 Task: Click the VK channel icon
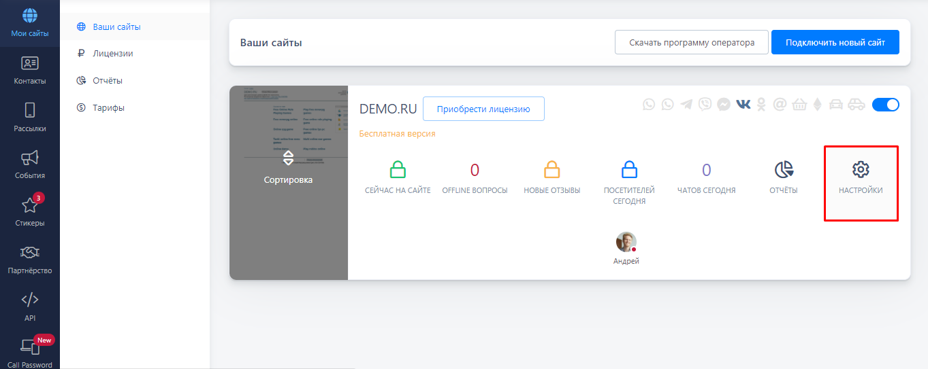coord(743,104)
